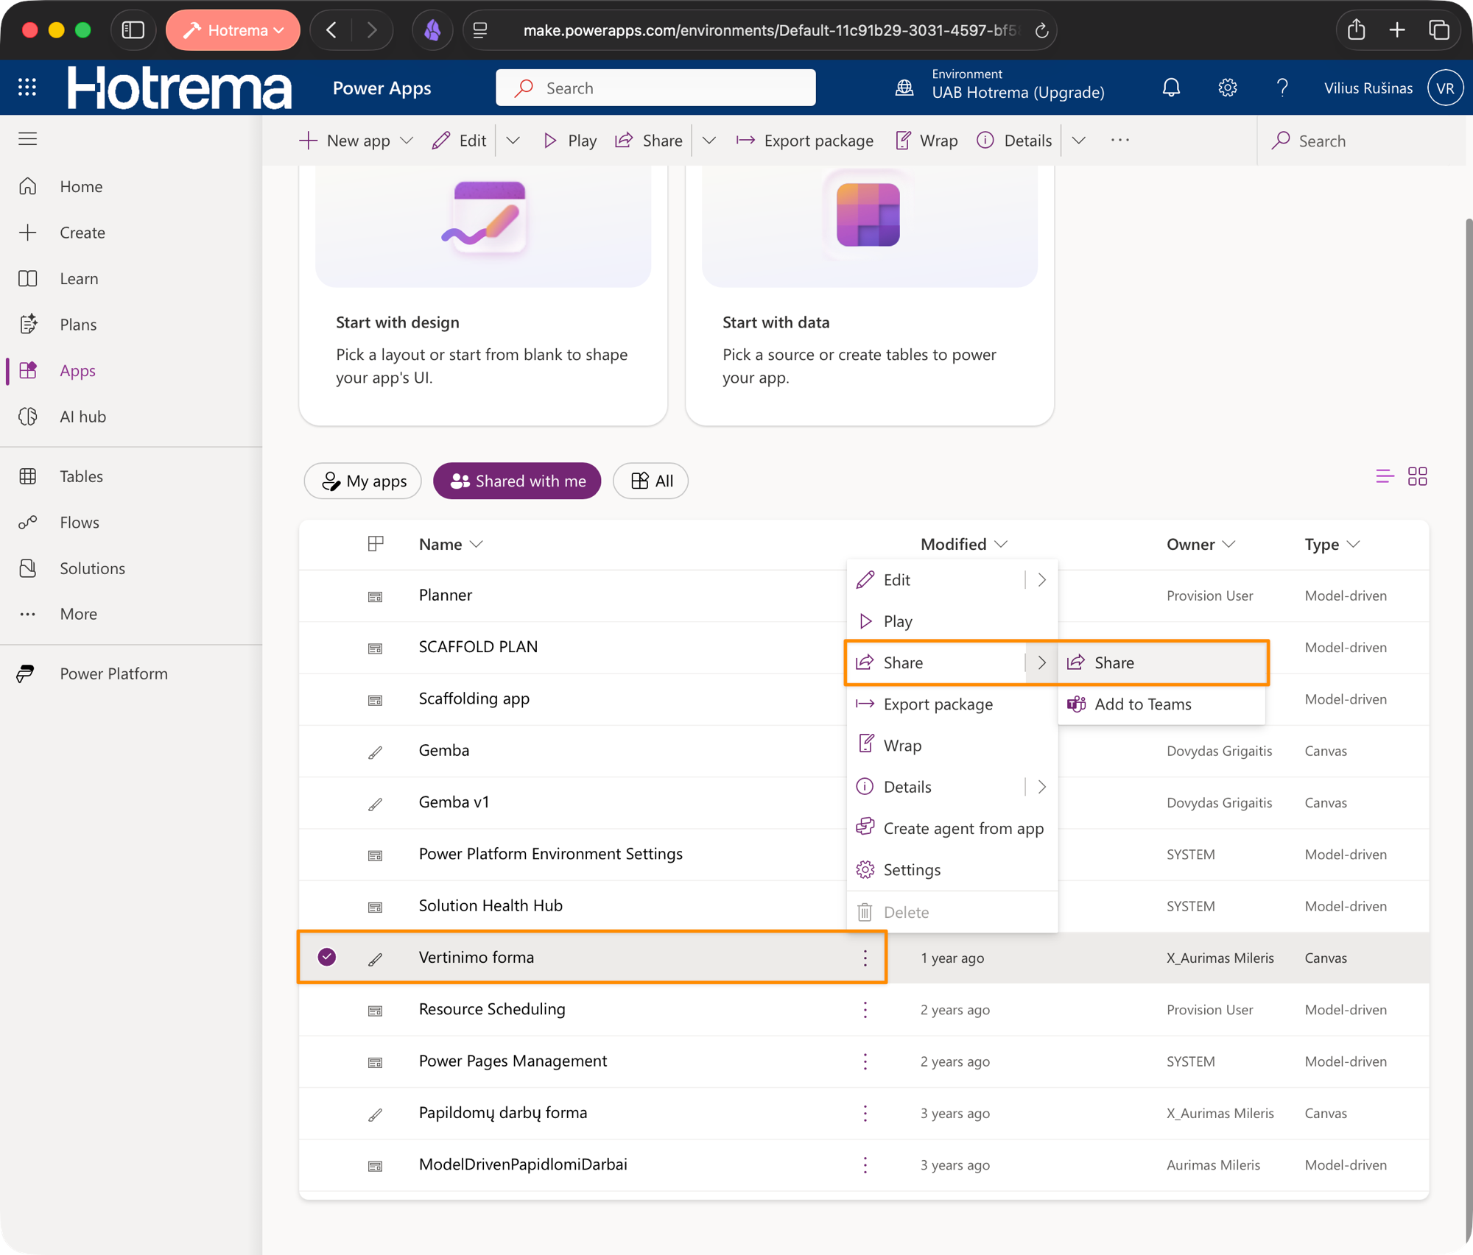Viewport: 1473px width, 1255px height.
Task: Click Safari sidebar toggle icon
Action: [133, 30]
